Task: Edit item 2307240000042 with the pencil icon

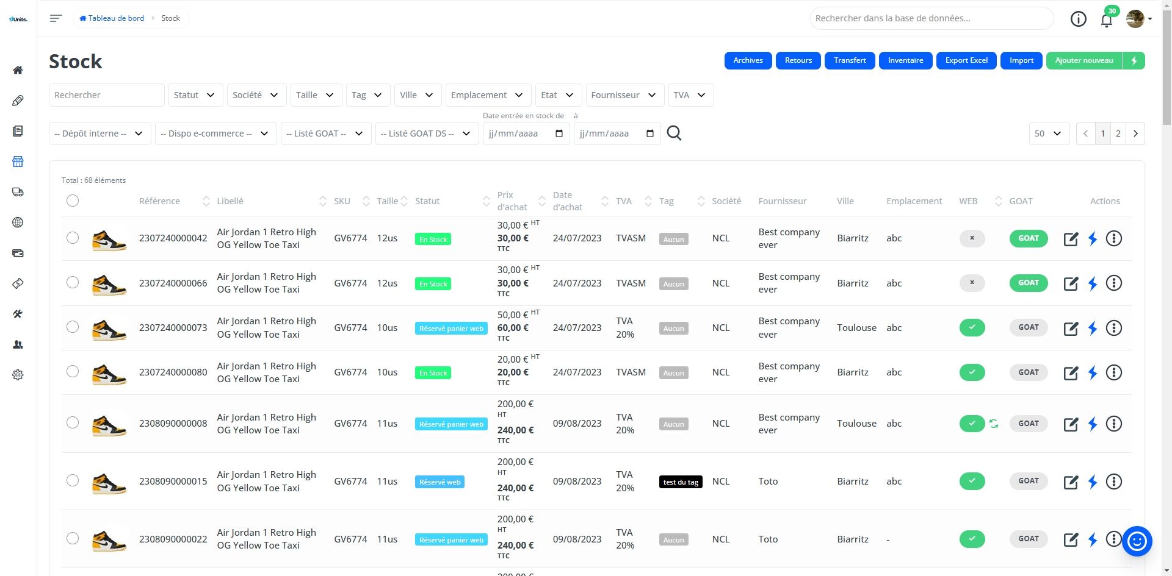Action: point(1071,239)
